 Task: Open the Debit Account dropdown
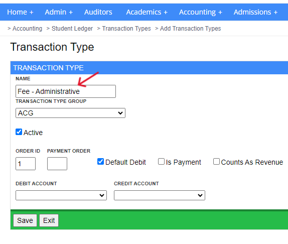[x=61, y=195]
